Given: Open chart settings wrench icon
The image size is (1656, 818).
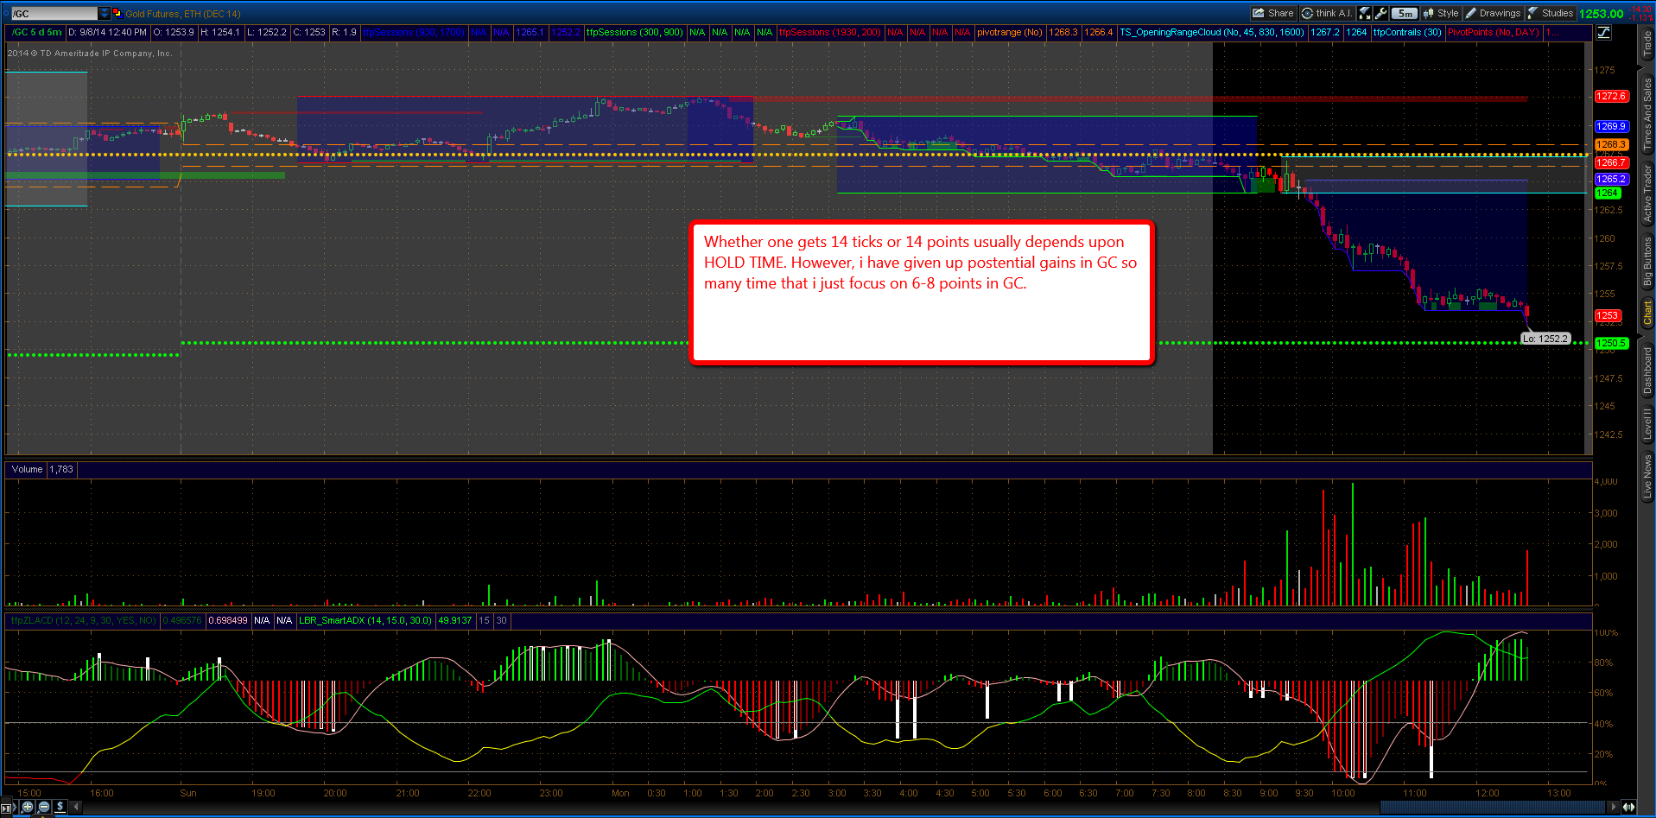Looking at the screenshot, I should click(x=1380, y=13).
